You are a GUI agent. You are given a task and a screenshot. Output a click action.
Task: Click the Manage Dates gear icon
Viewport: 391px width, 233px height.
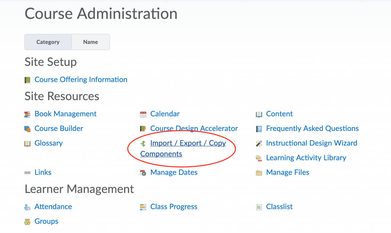(143, 172)
